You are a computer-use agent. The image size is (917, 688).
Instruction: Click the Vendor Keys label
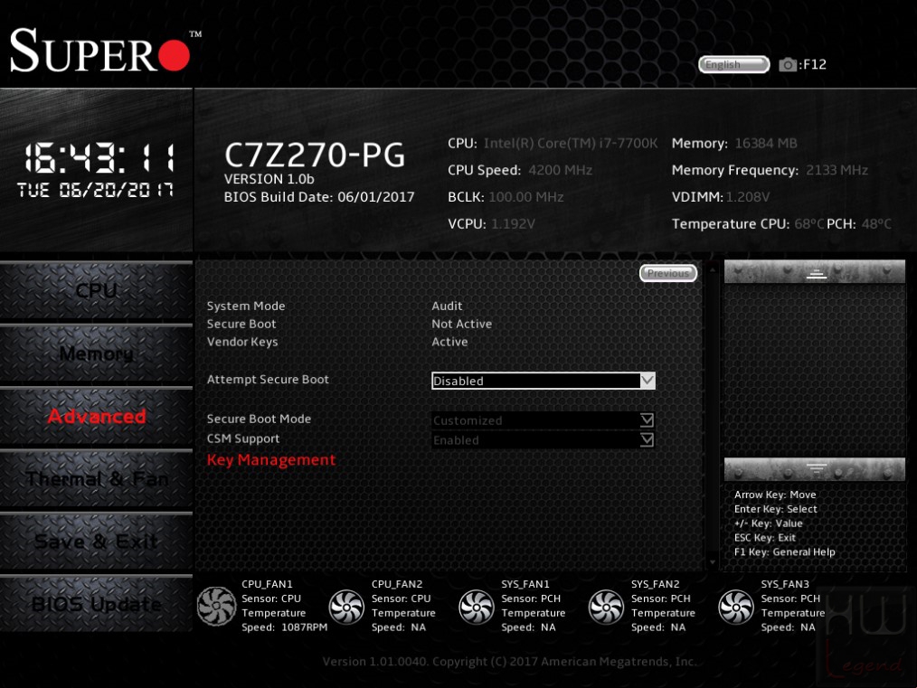242,342
